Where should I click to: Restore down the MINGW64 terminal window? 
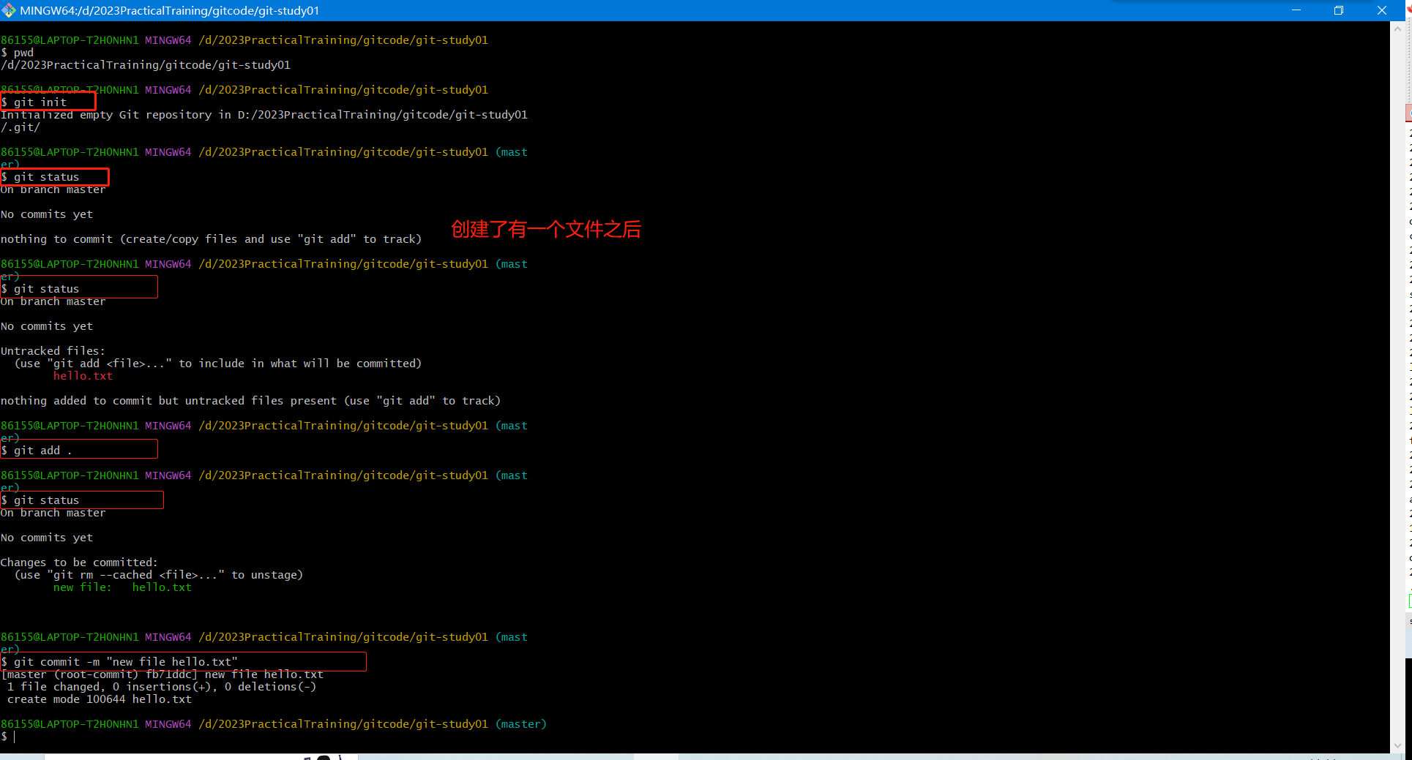tap(1338, 10)
